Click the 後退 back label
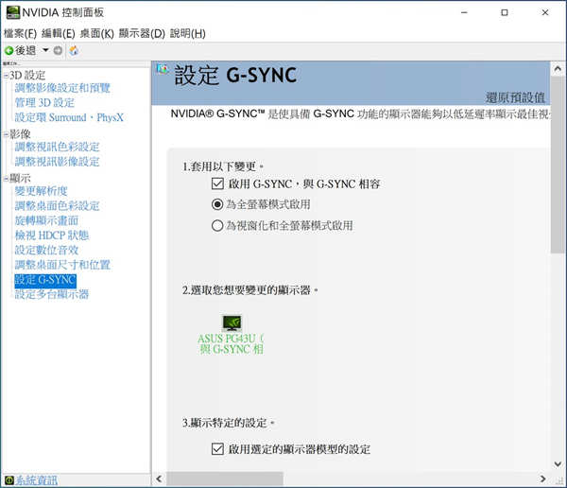 click(x=26, y=50)
